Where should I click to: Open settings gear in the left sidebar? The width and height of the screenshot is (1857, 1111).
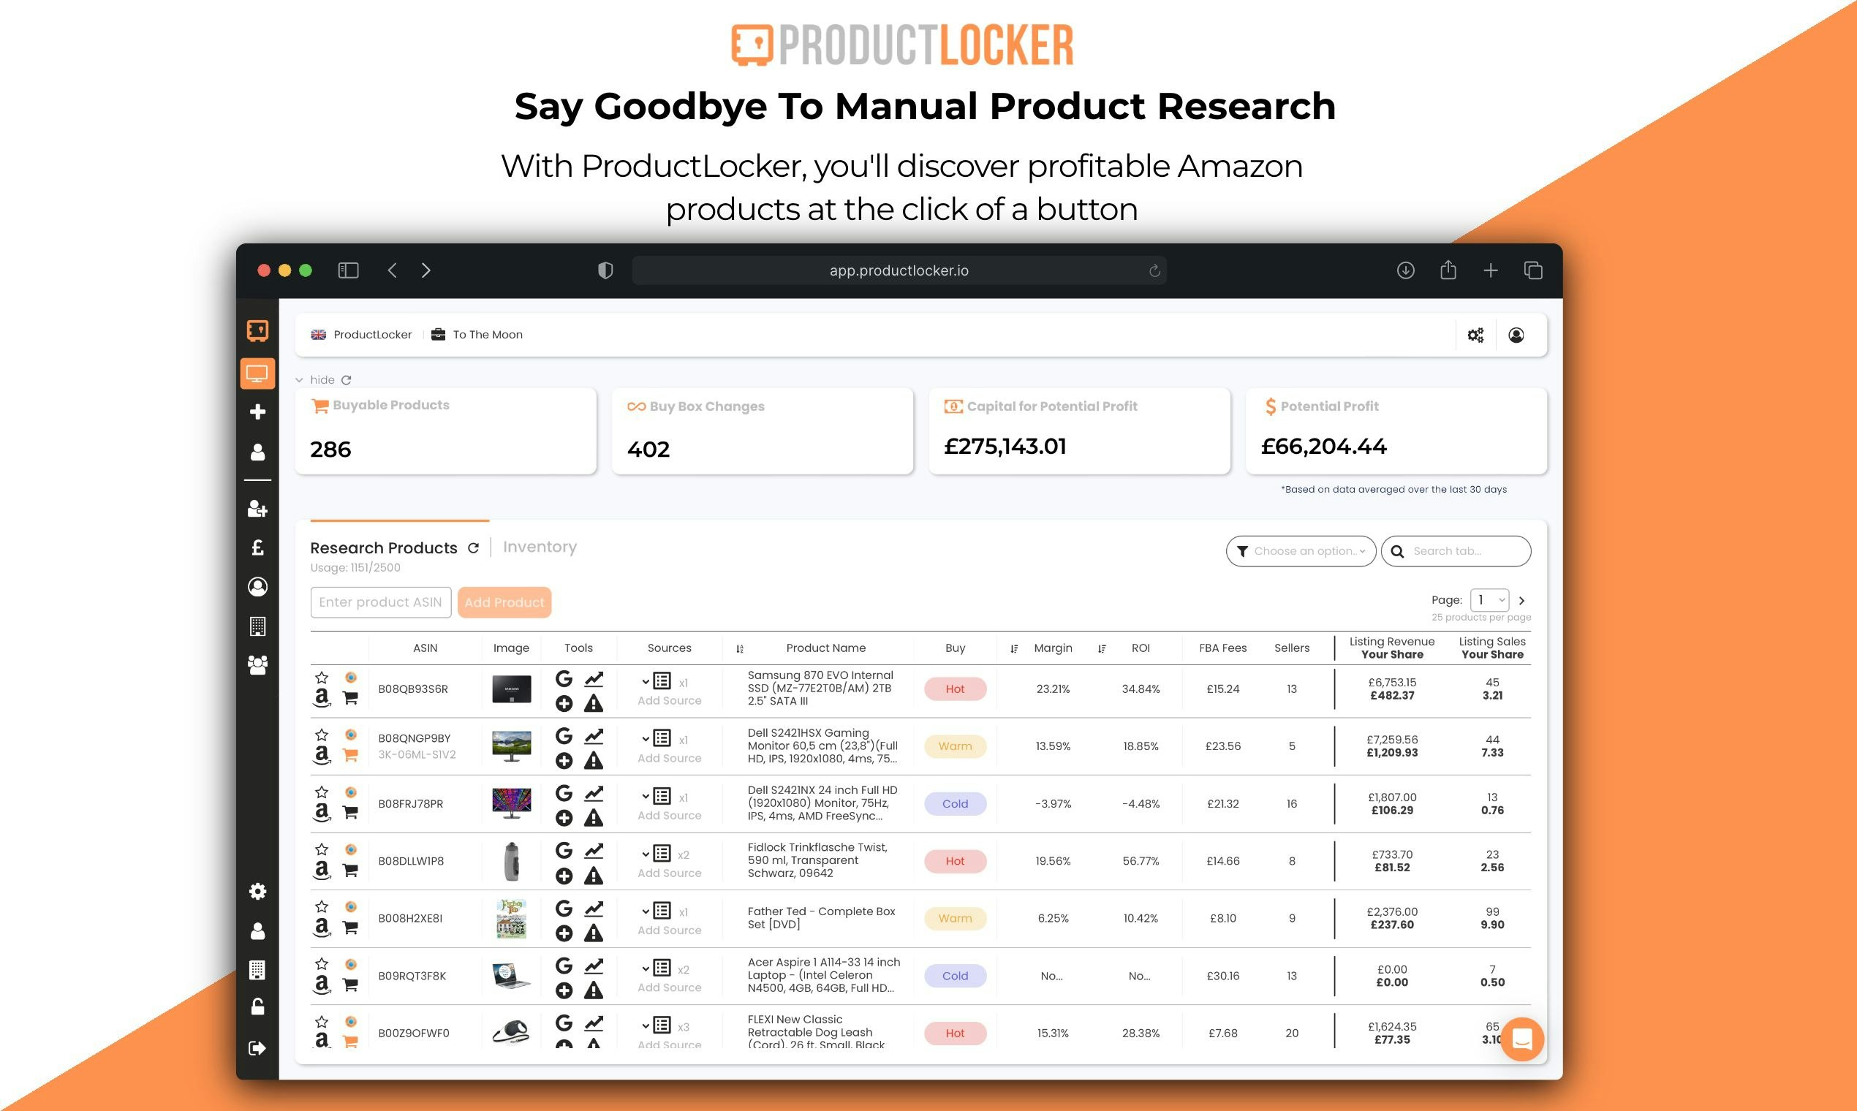click(257, 892)
